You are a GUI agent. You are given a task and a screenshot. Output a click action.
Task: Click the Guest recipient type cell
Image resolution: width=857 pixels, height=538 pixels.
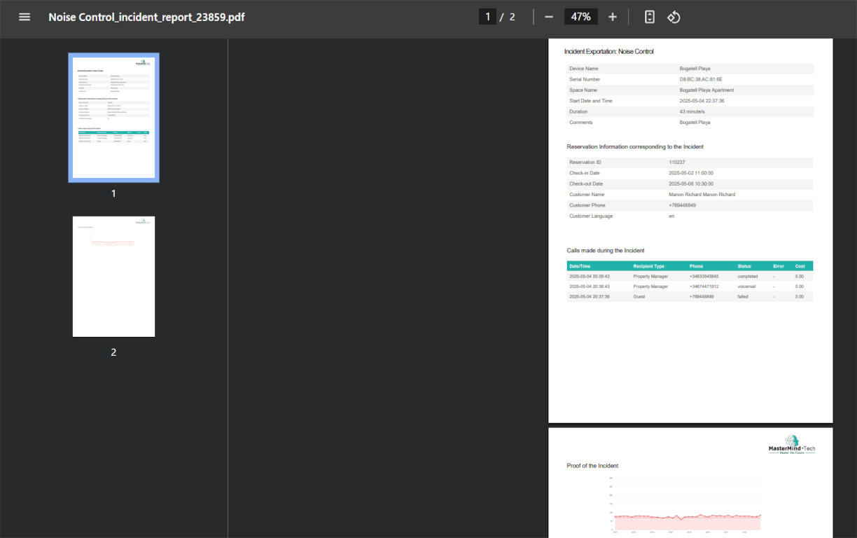pyautogui.click(x=639, y=296)
